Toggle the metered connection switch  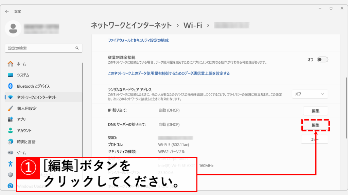pyautogui.click(x=322, y=60)
